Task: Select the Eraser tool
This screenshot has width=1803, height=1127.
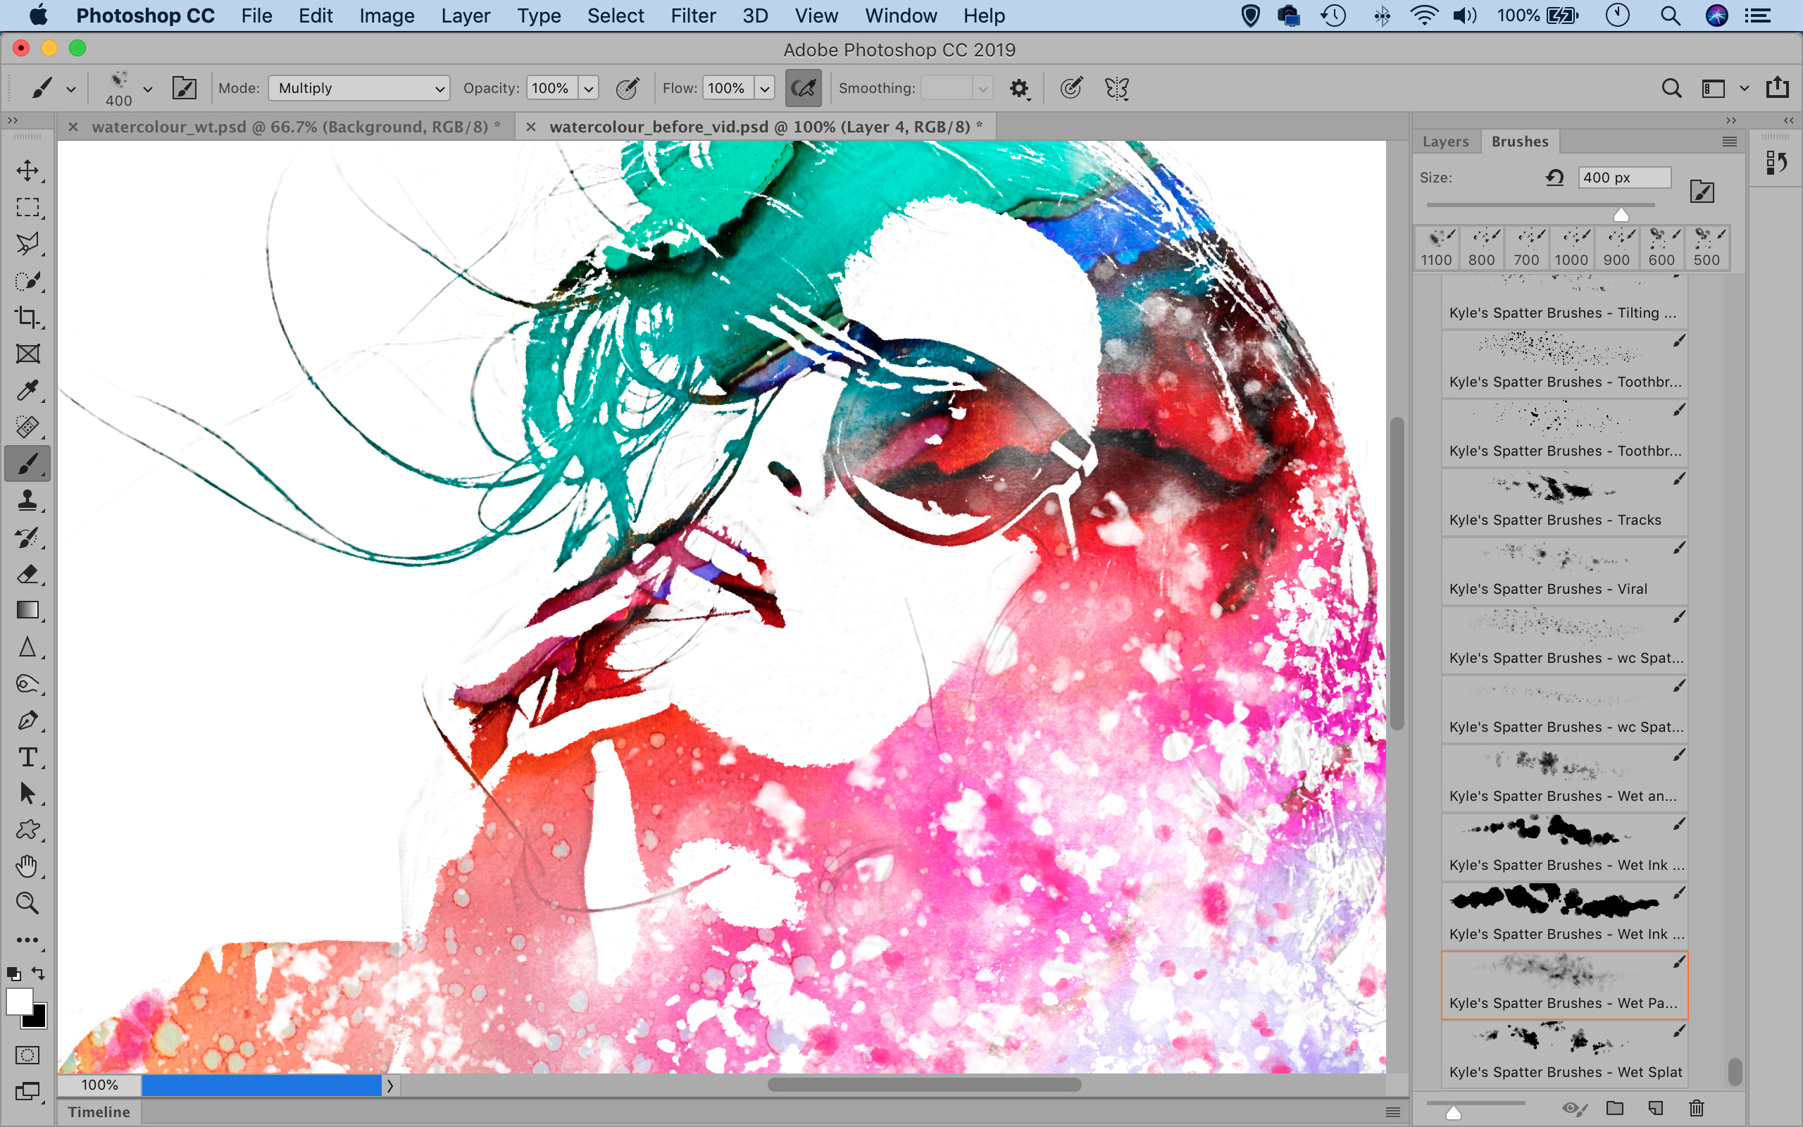Action: [27, 574]
